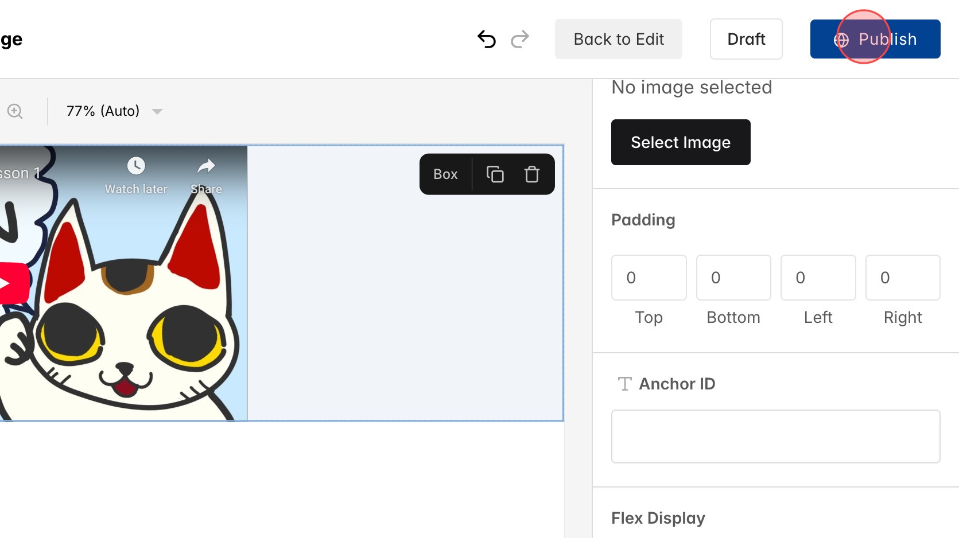Click inside the Anchor ID text box

point(775,436)
